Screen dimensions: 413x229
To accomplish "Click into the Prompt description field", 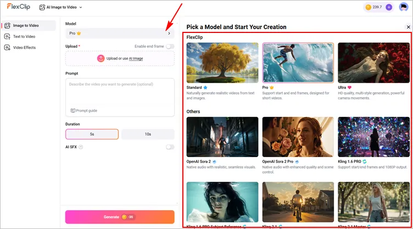I will [x=120, y=97].
